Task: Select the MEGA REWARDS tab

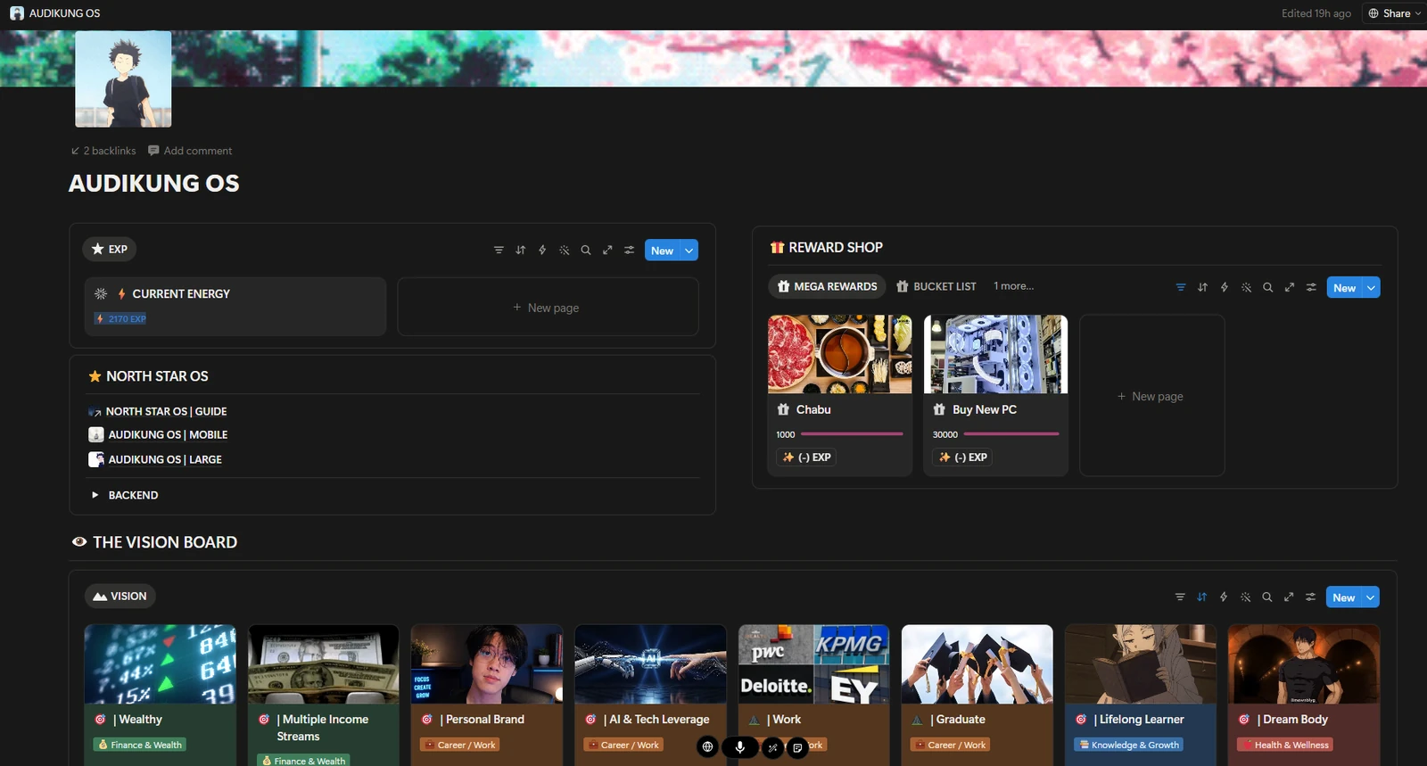Action: [827, 286]
